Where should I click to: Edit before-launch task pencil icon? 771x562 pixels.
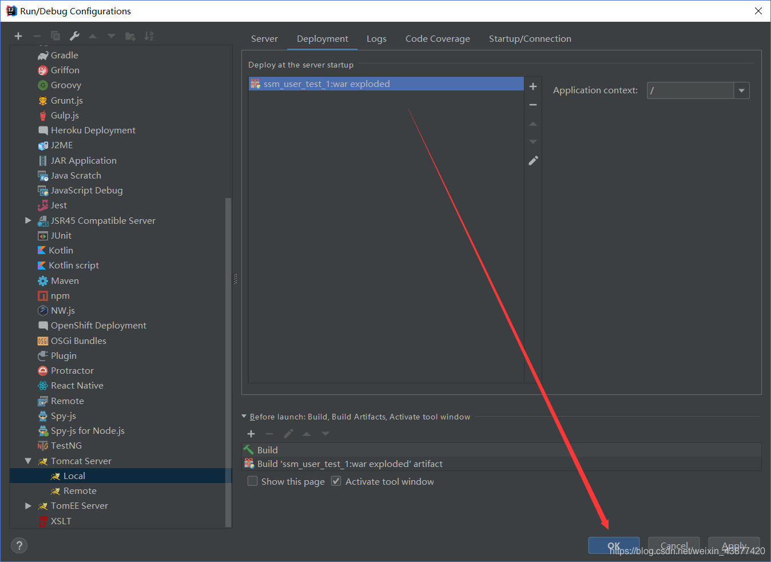point(288,434)
